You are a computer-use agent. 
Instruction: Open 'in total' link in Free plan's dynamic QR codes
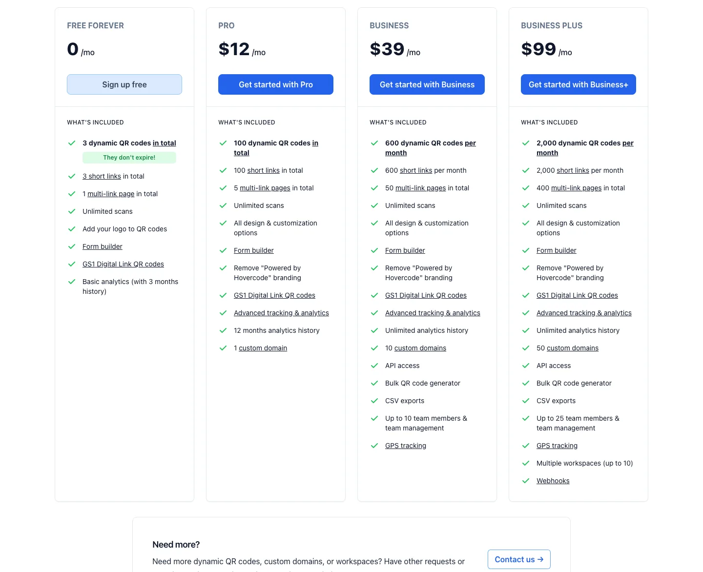[165, 143]
